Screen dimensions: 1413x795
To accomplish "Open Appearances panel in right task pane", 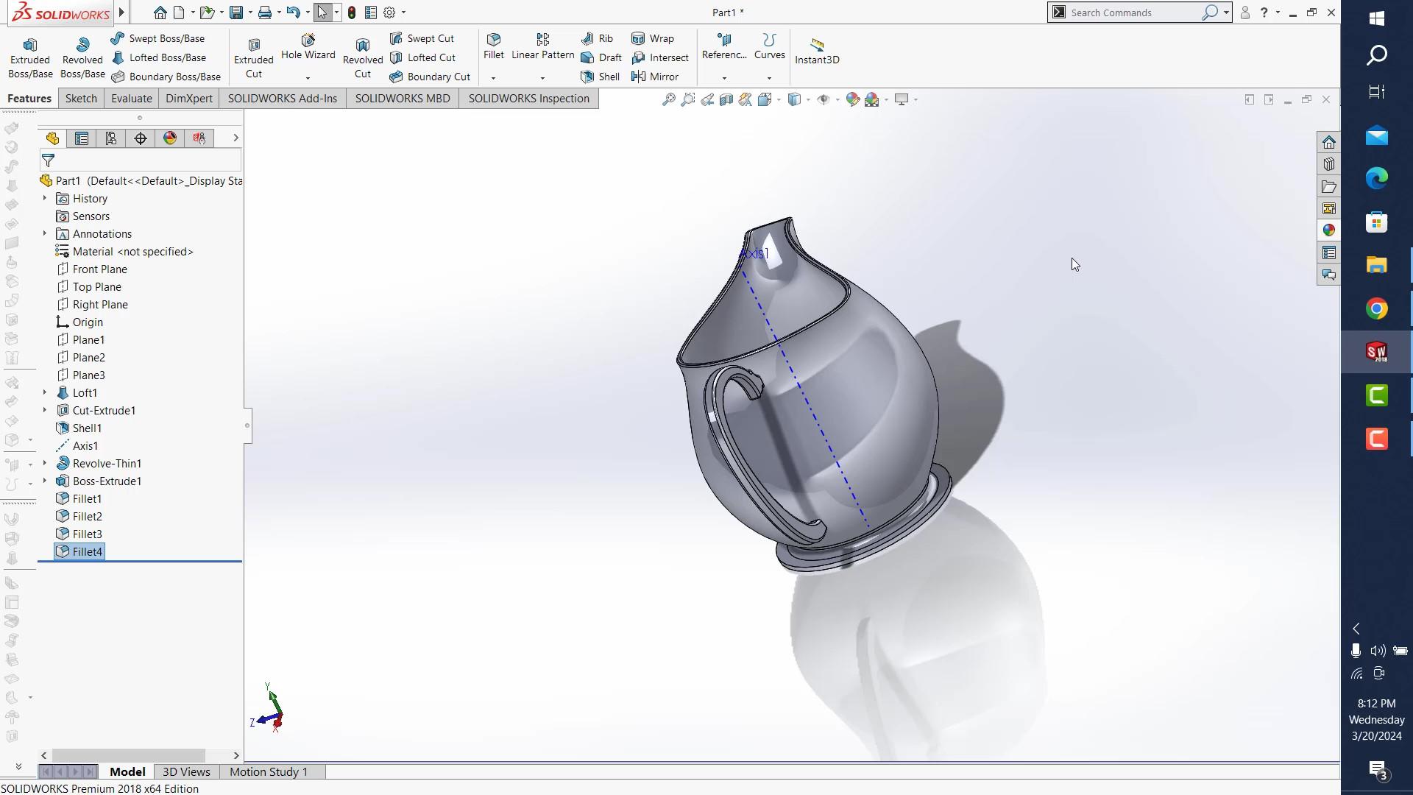I will 1328,230.
